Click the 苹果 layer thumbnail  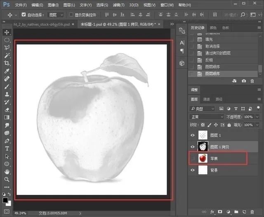203,158
